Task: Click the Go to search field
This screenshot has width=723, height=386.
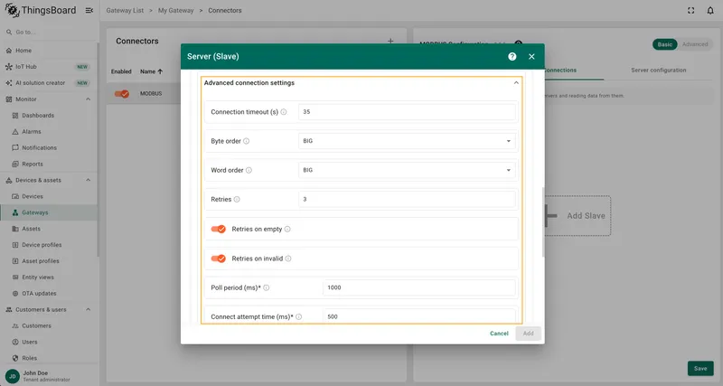Action: tap(49, 33)
